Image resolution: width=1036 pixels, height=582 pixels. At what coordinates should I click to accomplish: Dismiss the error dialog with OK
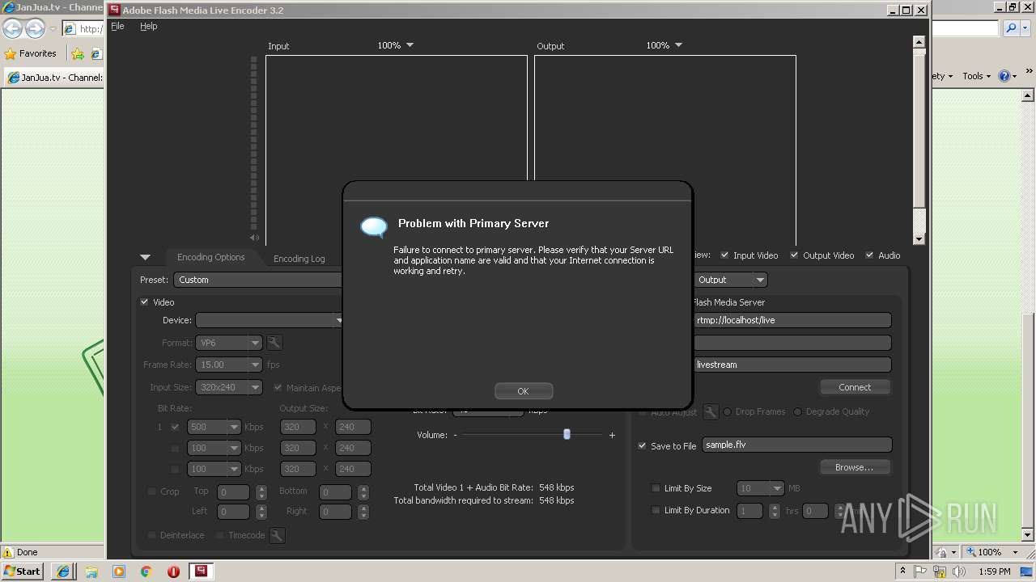point(523,391)
